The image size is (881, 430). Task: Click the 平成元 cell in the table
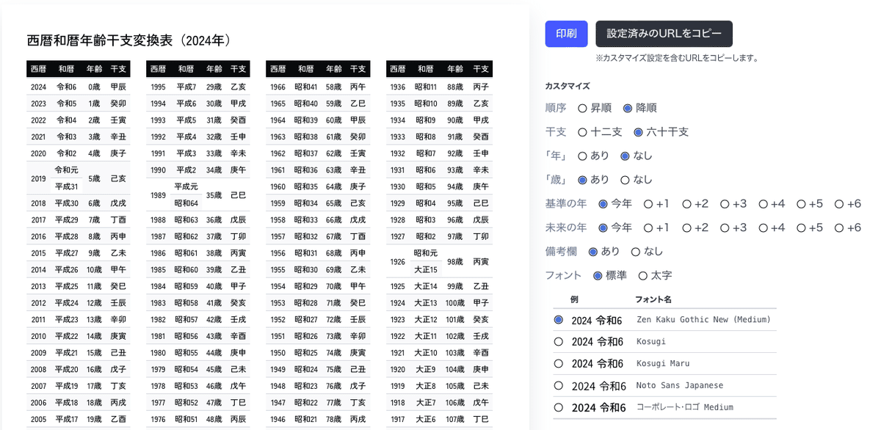(x=186, y=186)
